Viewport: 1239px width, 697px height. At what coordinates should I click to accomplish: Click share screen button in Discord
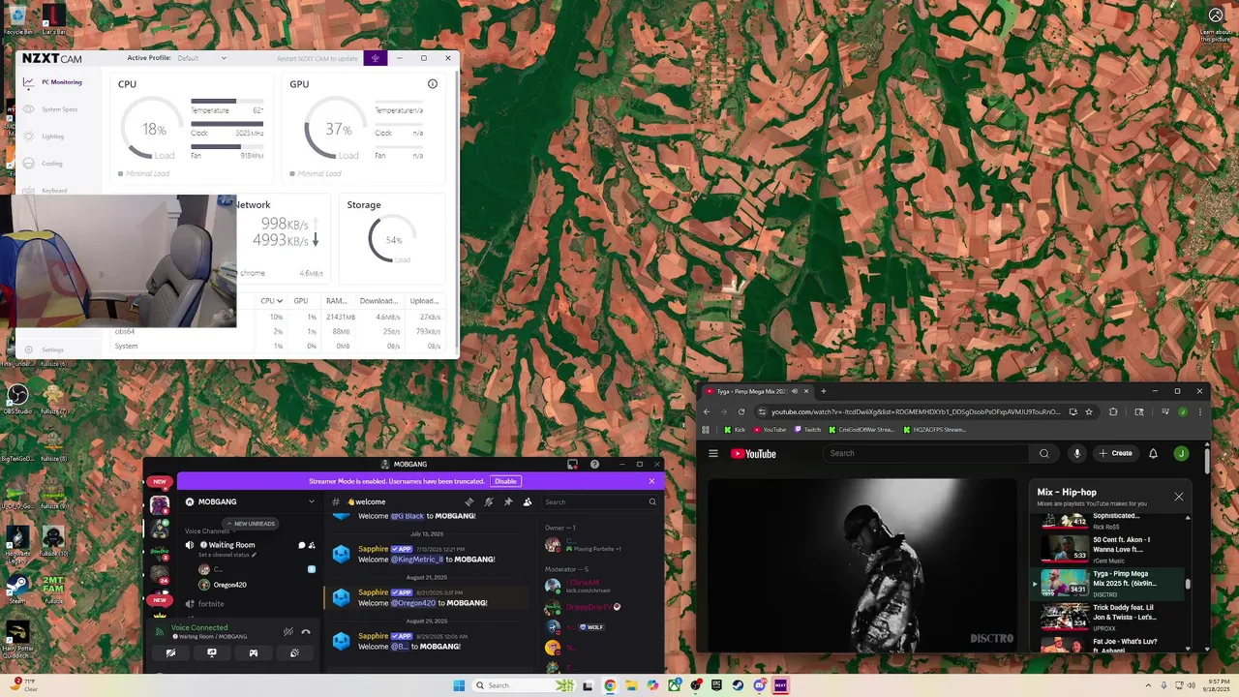(x=212, y=652)
